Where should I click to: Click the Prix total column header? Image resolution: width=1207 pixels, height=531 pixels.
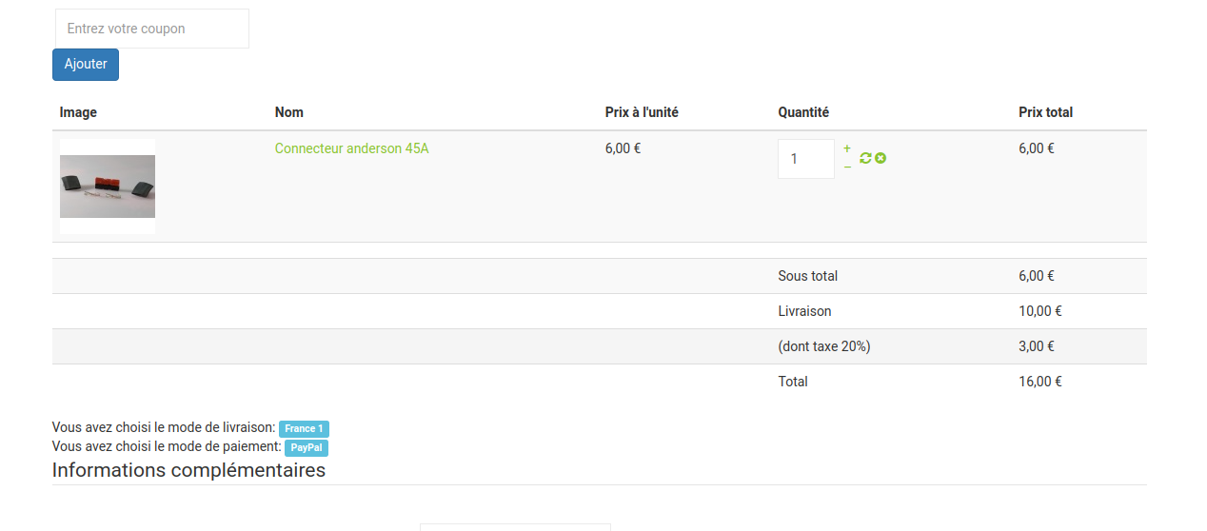pyautogui.click(x=1045, y=112)
